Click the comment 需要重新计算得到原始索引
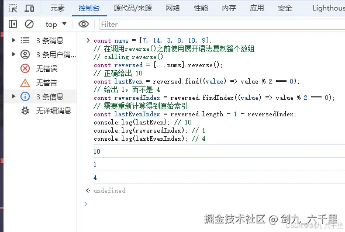This screenshot has height=232, width=345. 141,106
